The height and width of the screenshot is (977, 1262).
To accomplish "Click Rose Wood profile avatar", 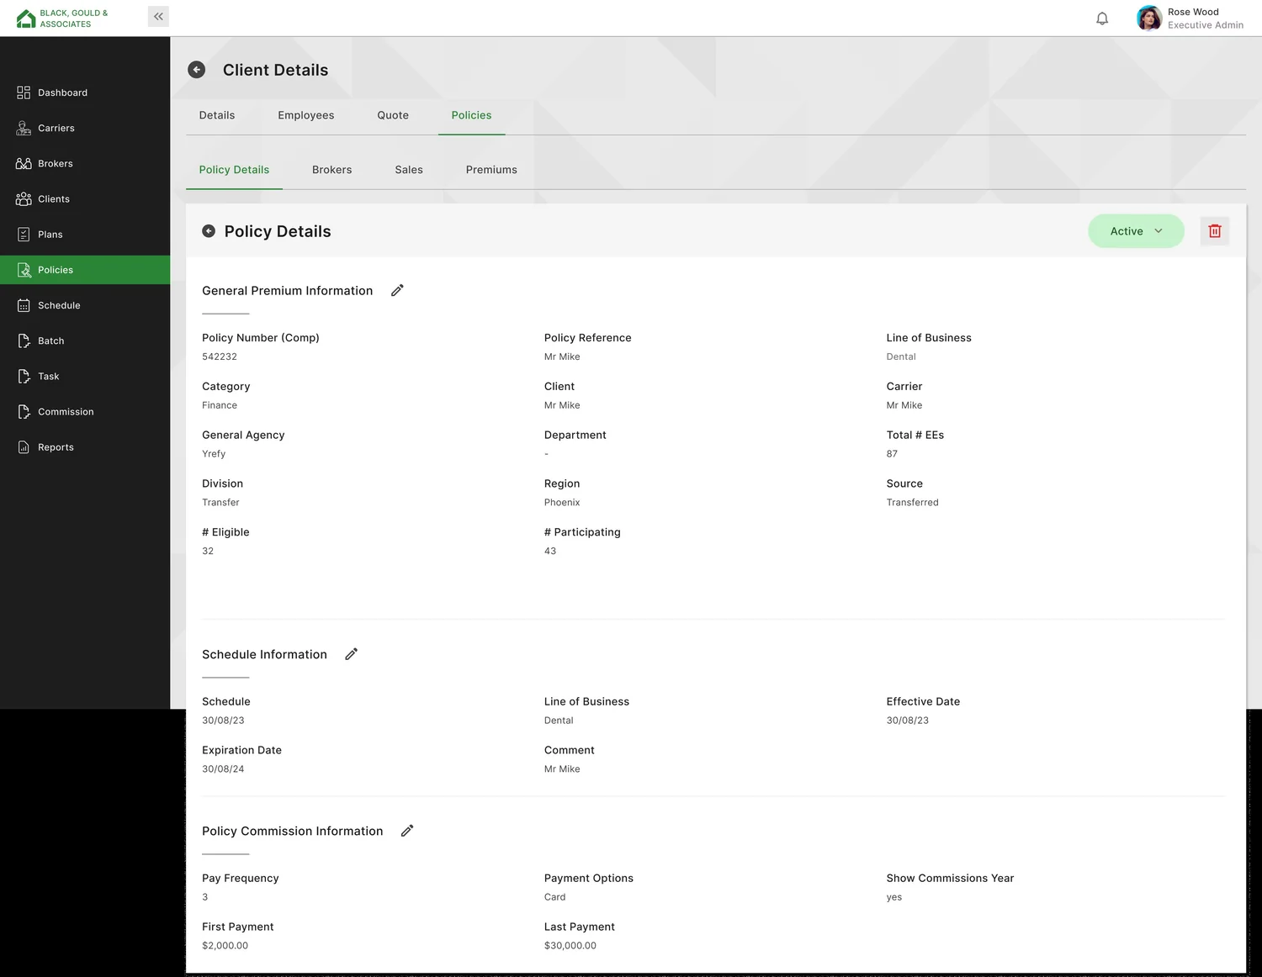I will click(x=1149, y=18).
